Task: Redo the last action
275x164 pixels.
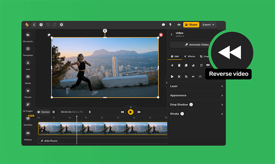Action: [55, 25]
